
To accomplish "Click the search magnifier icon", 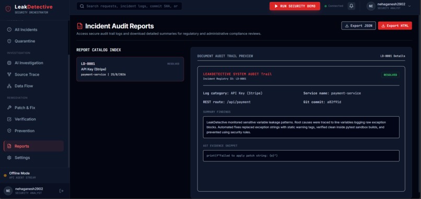I will [82, 6].
